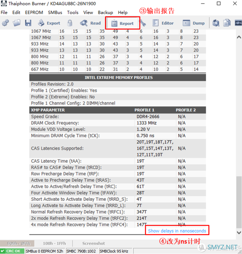
Task: Click the PROFILE 1 column header
Action: click(144, 110)
